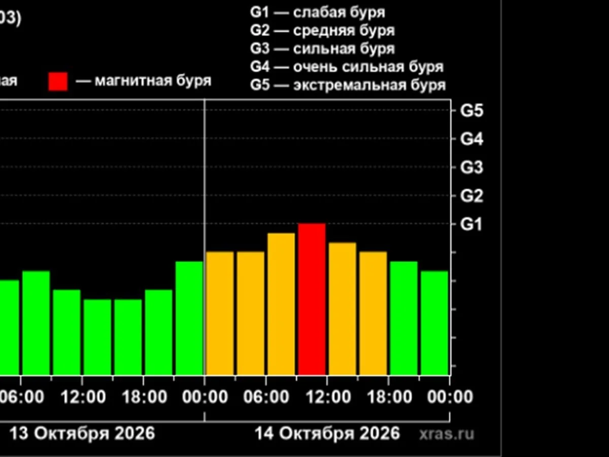Select the legend text "— магнитная буря"
The height and width of the screenshot is (457, 609).
[143, 81]
